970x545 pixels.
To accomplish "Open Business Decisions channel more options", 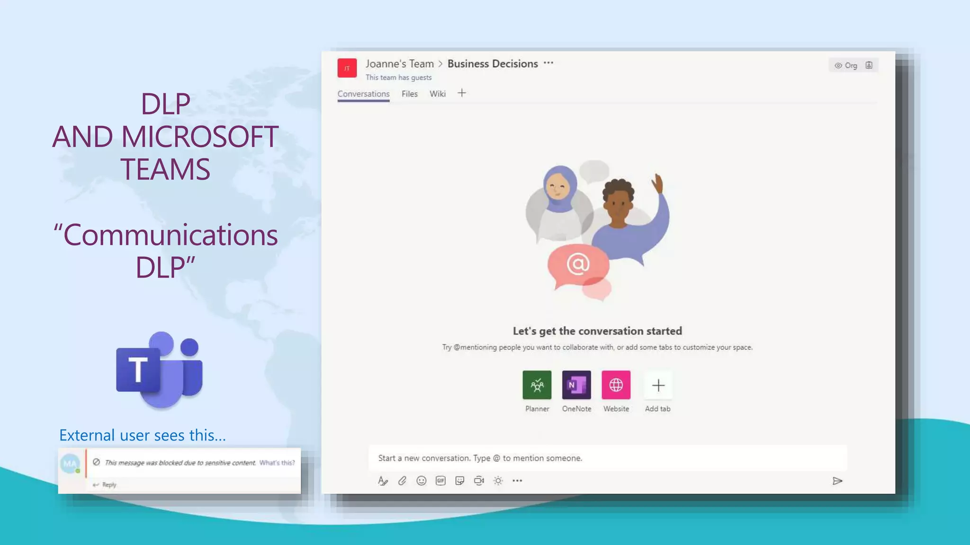I will click(x=548, y=63).
